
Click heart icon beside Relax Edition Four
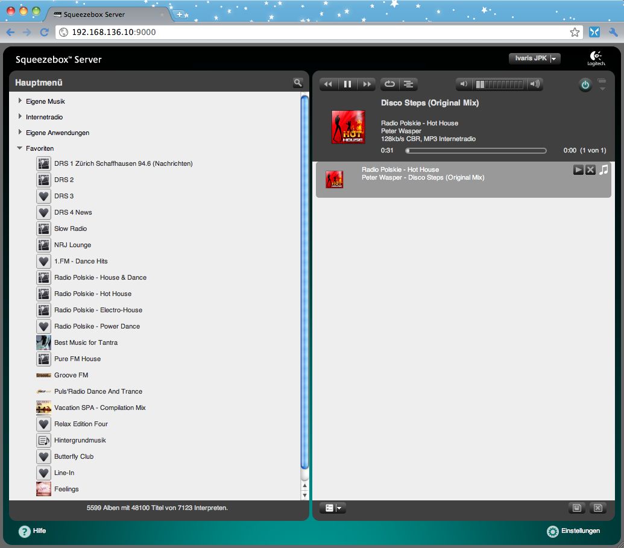click(44, 424)
